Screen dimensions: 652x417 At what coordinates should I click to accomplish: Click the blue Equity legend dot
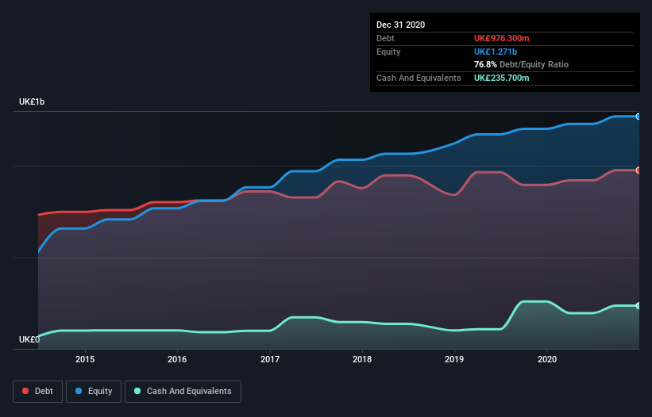pos(79,391)
